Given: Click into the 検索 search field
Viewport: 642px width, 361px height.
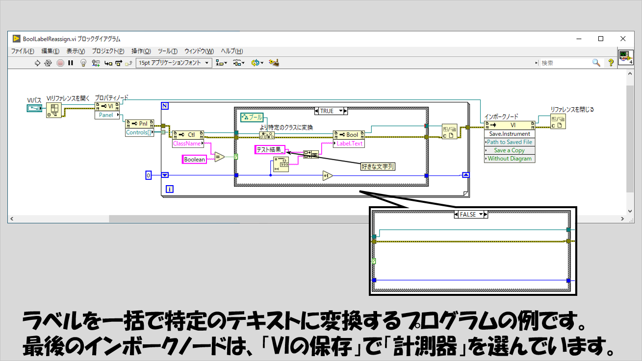Looking at the screenshot, I should point(565,63).
